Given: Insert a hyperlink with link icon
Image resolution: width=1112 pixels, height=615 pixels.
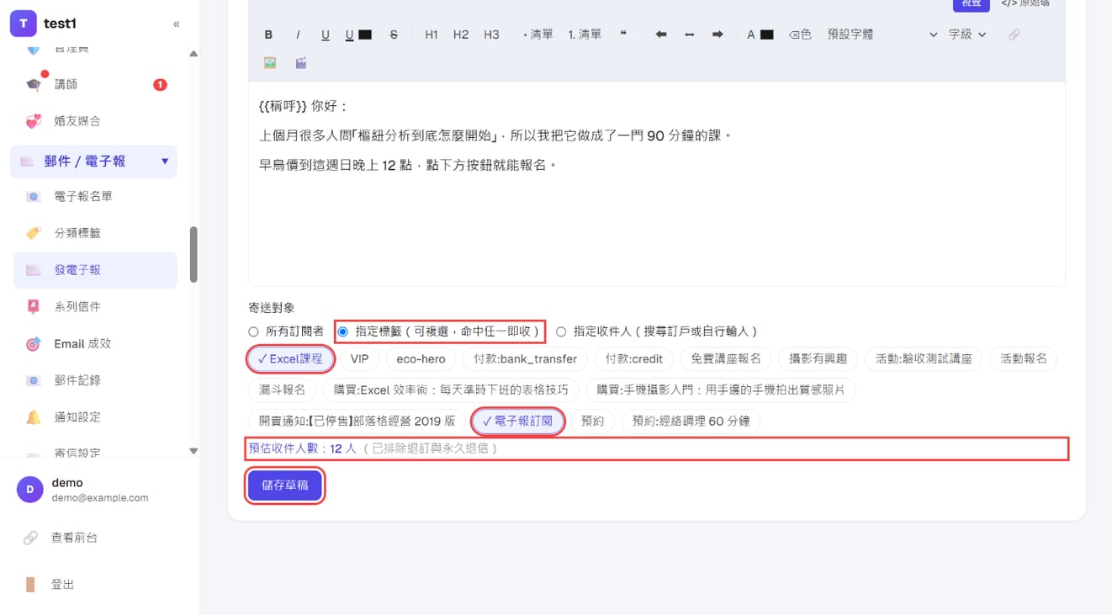Looking at the screenshot, I should coord(1014,34).
